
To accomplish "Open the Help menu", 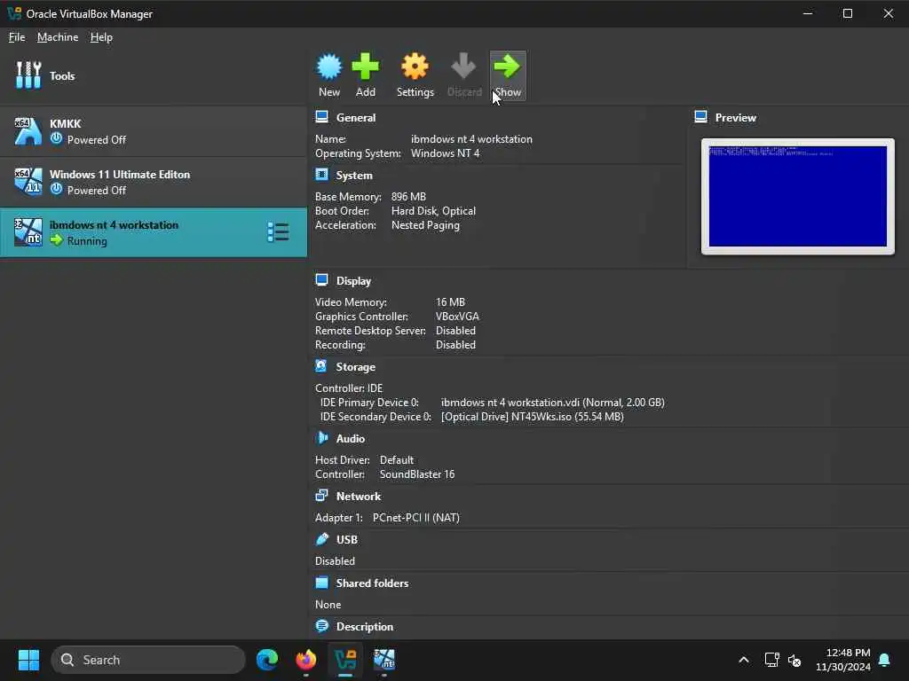I will tap(101, 37).
